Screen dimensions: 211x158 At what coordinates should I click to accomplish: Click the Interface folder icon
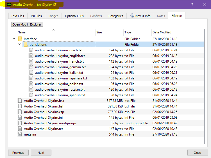tap(20, 39)
